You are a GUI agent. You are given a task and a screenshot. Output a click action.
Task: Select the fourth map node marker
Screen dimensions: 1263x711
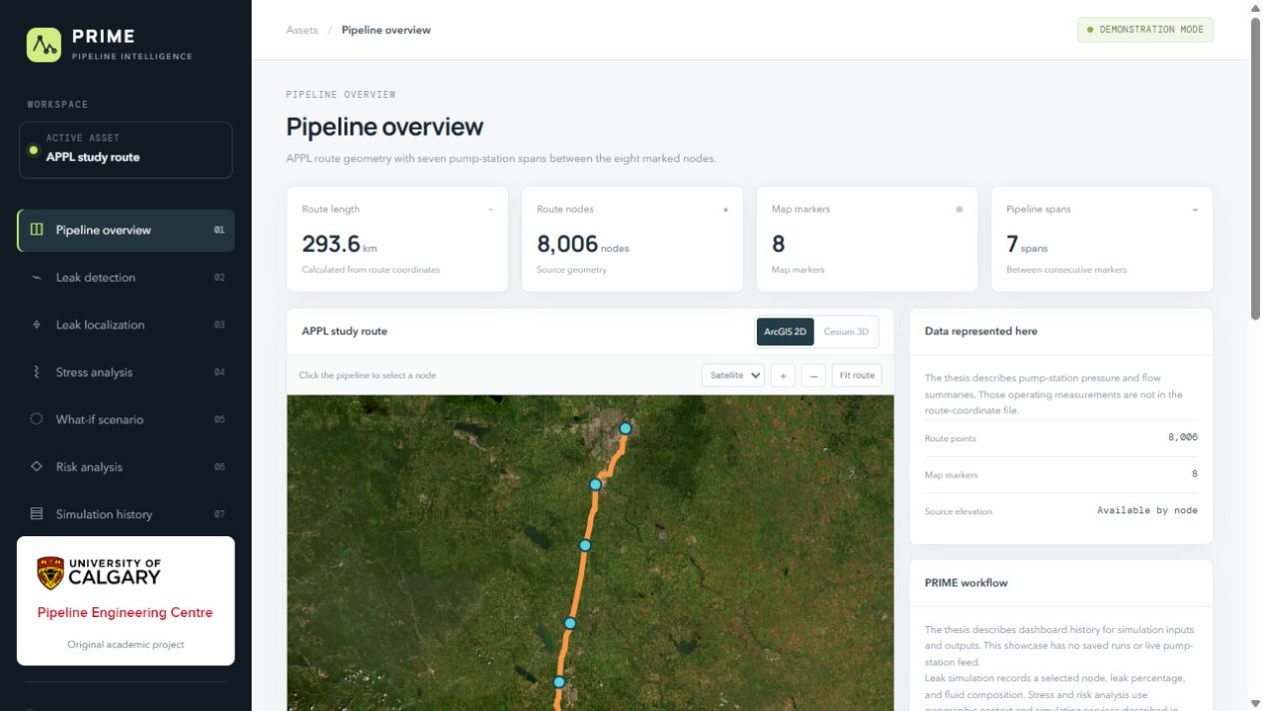[570, 623]
